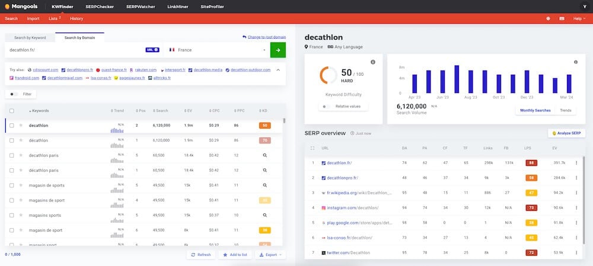Switch to SERPChecker tool
This screenshot has height=266, width=593.
(x=100, y=7)
